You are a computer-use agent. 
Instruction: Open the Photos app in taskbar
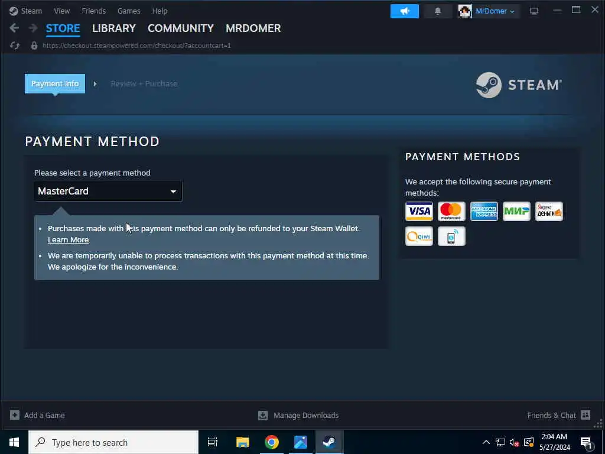click(301, 442)
